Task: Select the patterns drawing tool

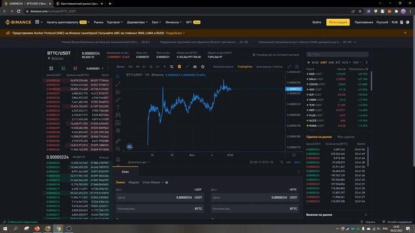Action: (x=118, y=115)
